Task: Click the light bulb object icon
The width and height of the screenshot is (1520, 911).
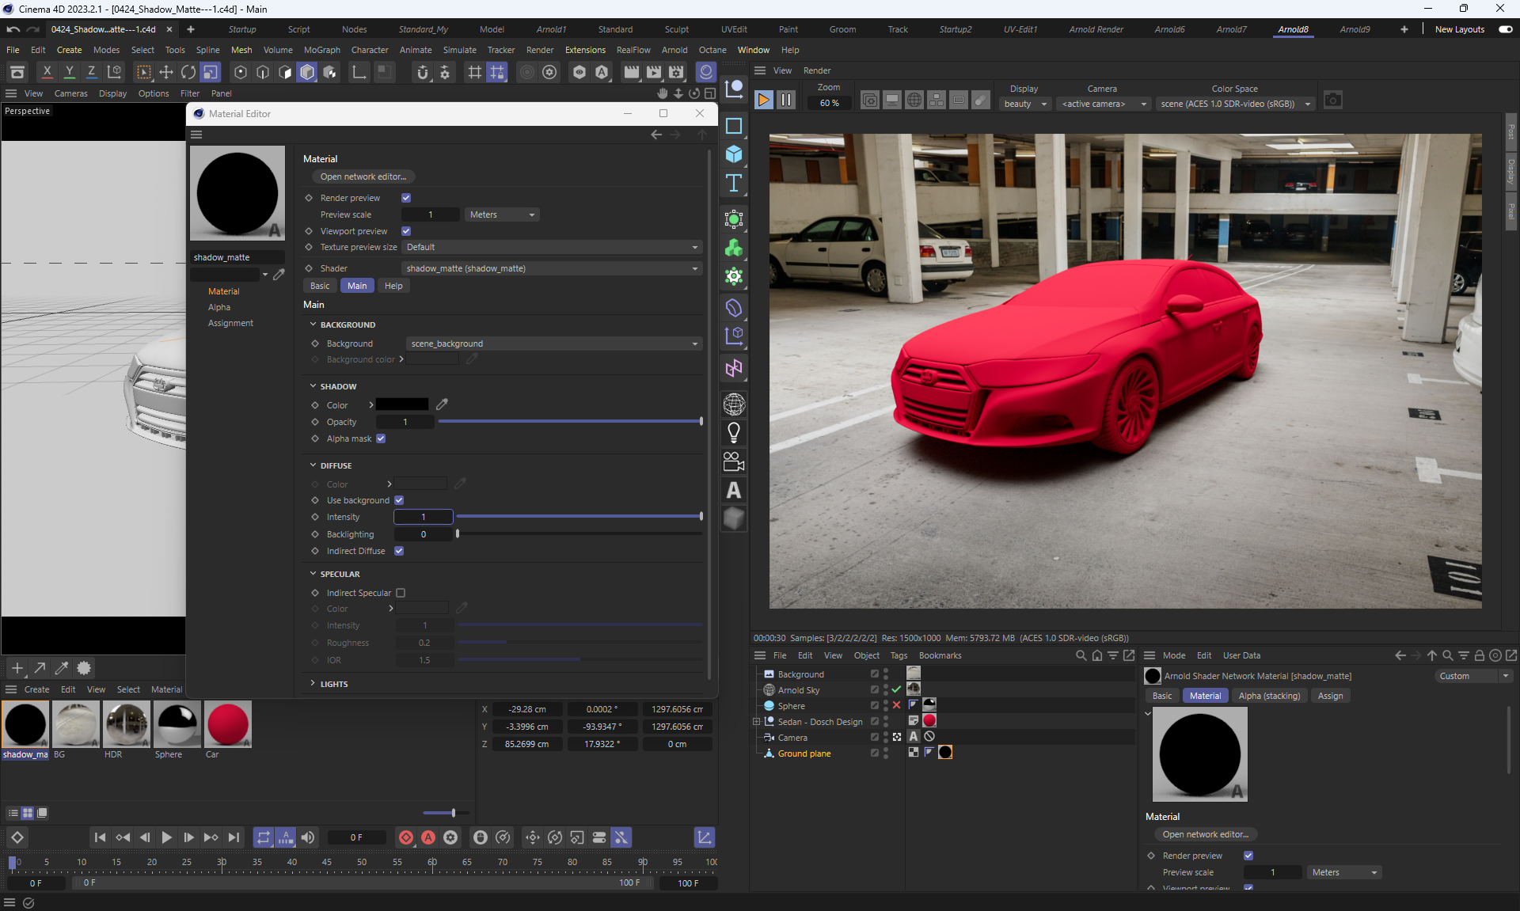Action: (734, 433)
